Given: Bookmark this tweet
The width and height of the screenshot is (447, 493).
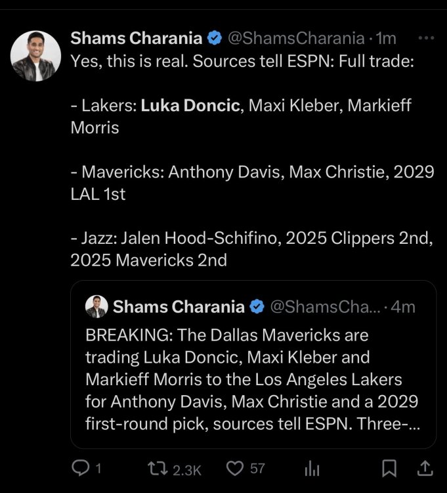Looking at the screenshot, I should coord(389,468).
